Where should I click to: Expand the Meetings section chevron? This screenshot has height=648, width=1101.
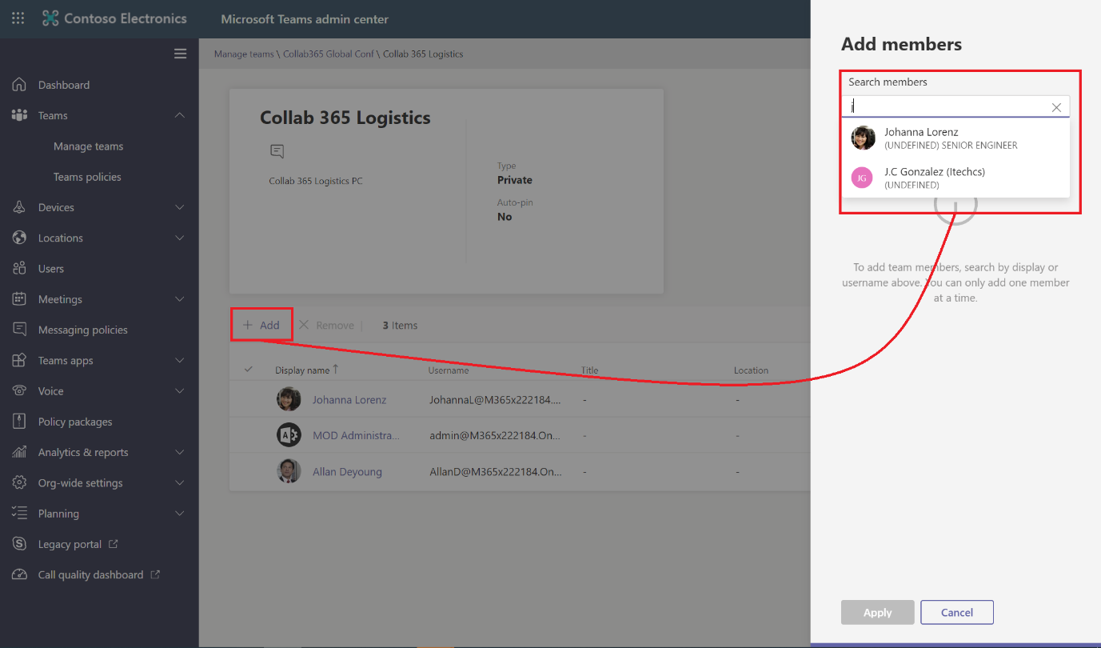coord(180,299)
